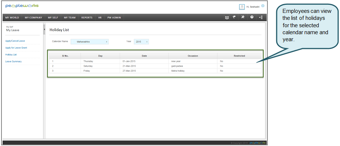Open the book icon in the navbar

tap(227, 18)
